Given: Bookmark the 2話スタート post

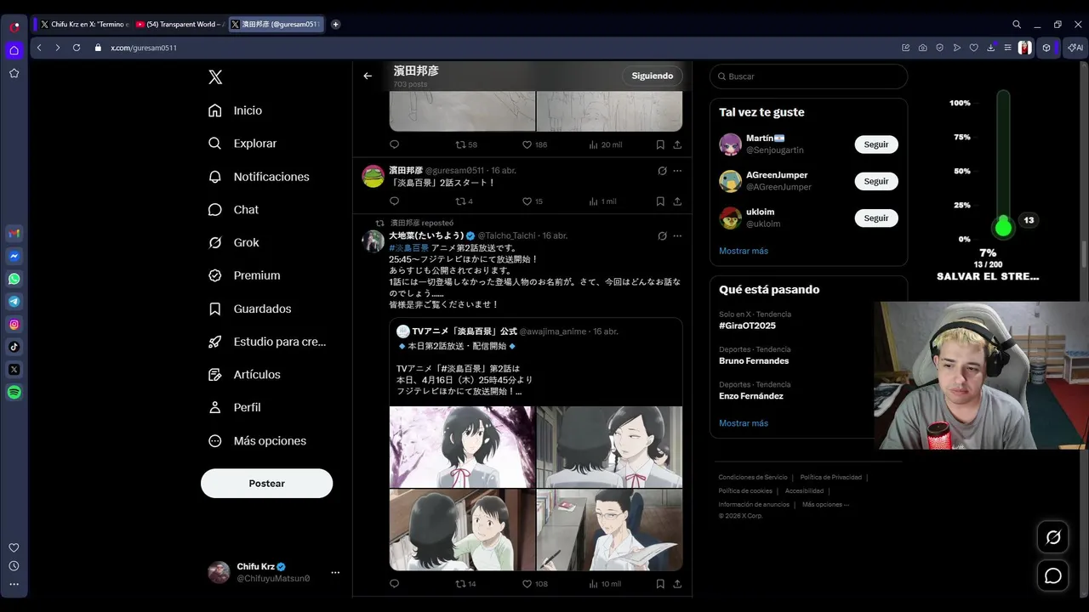Looking at the screenshot, I should coord(660,201).
